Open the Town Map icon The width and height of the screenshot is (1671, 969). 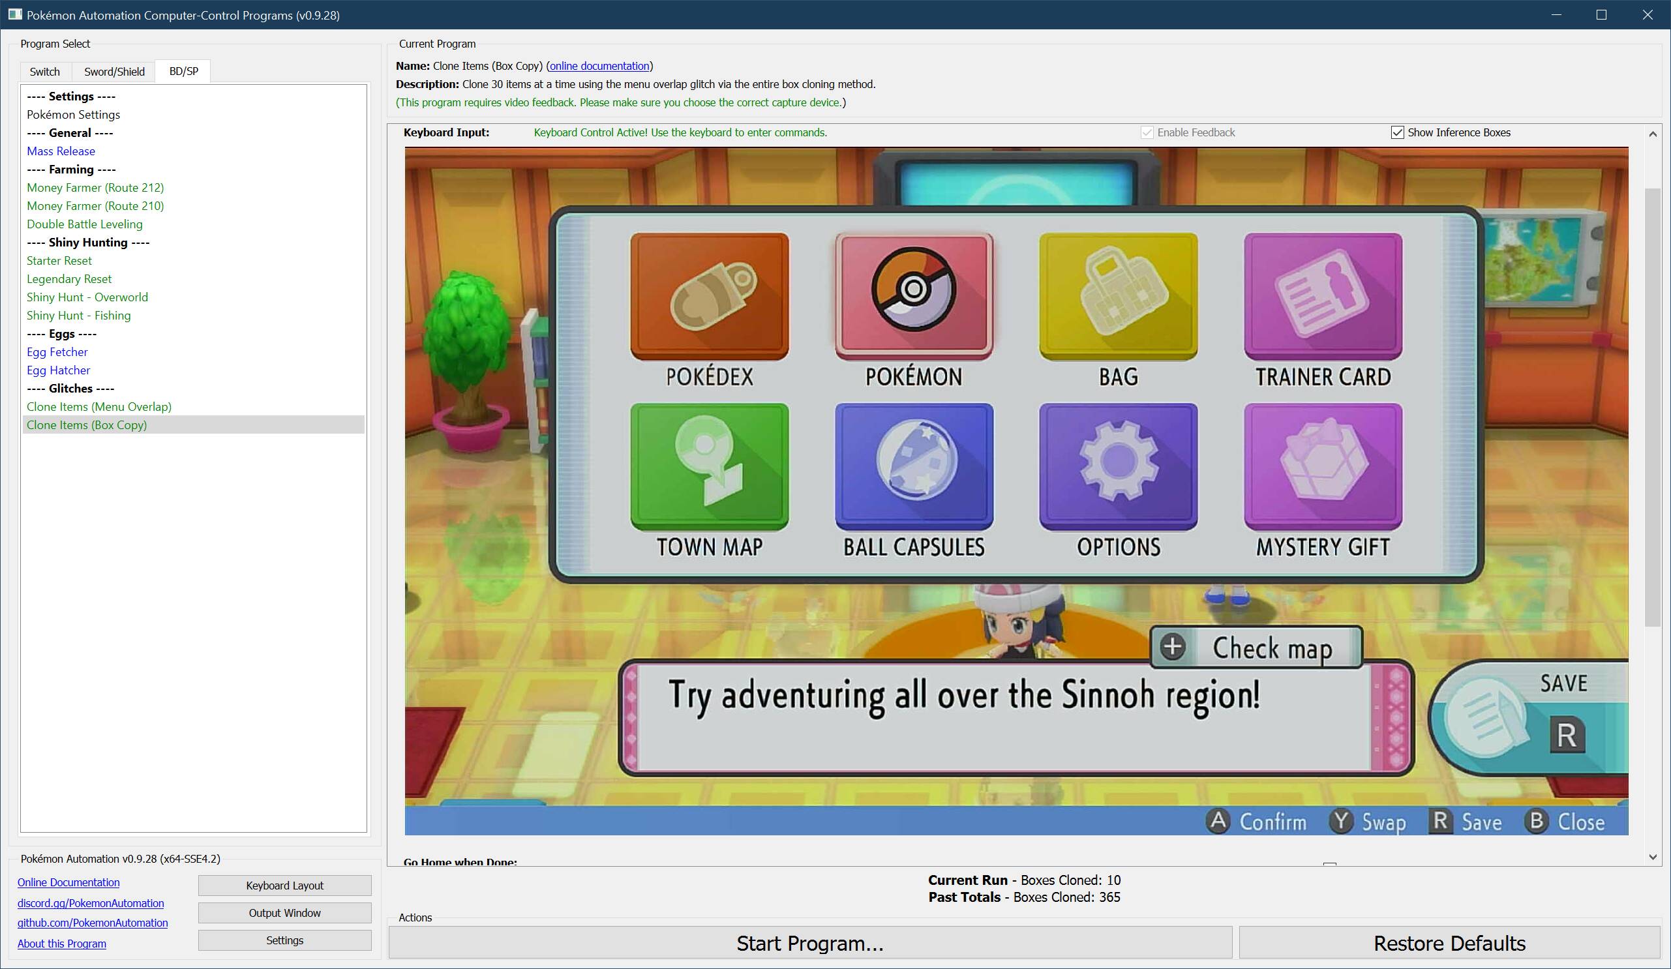[x=709, y=466]
